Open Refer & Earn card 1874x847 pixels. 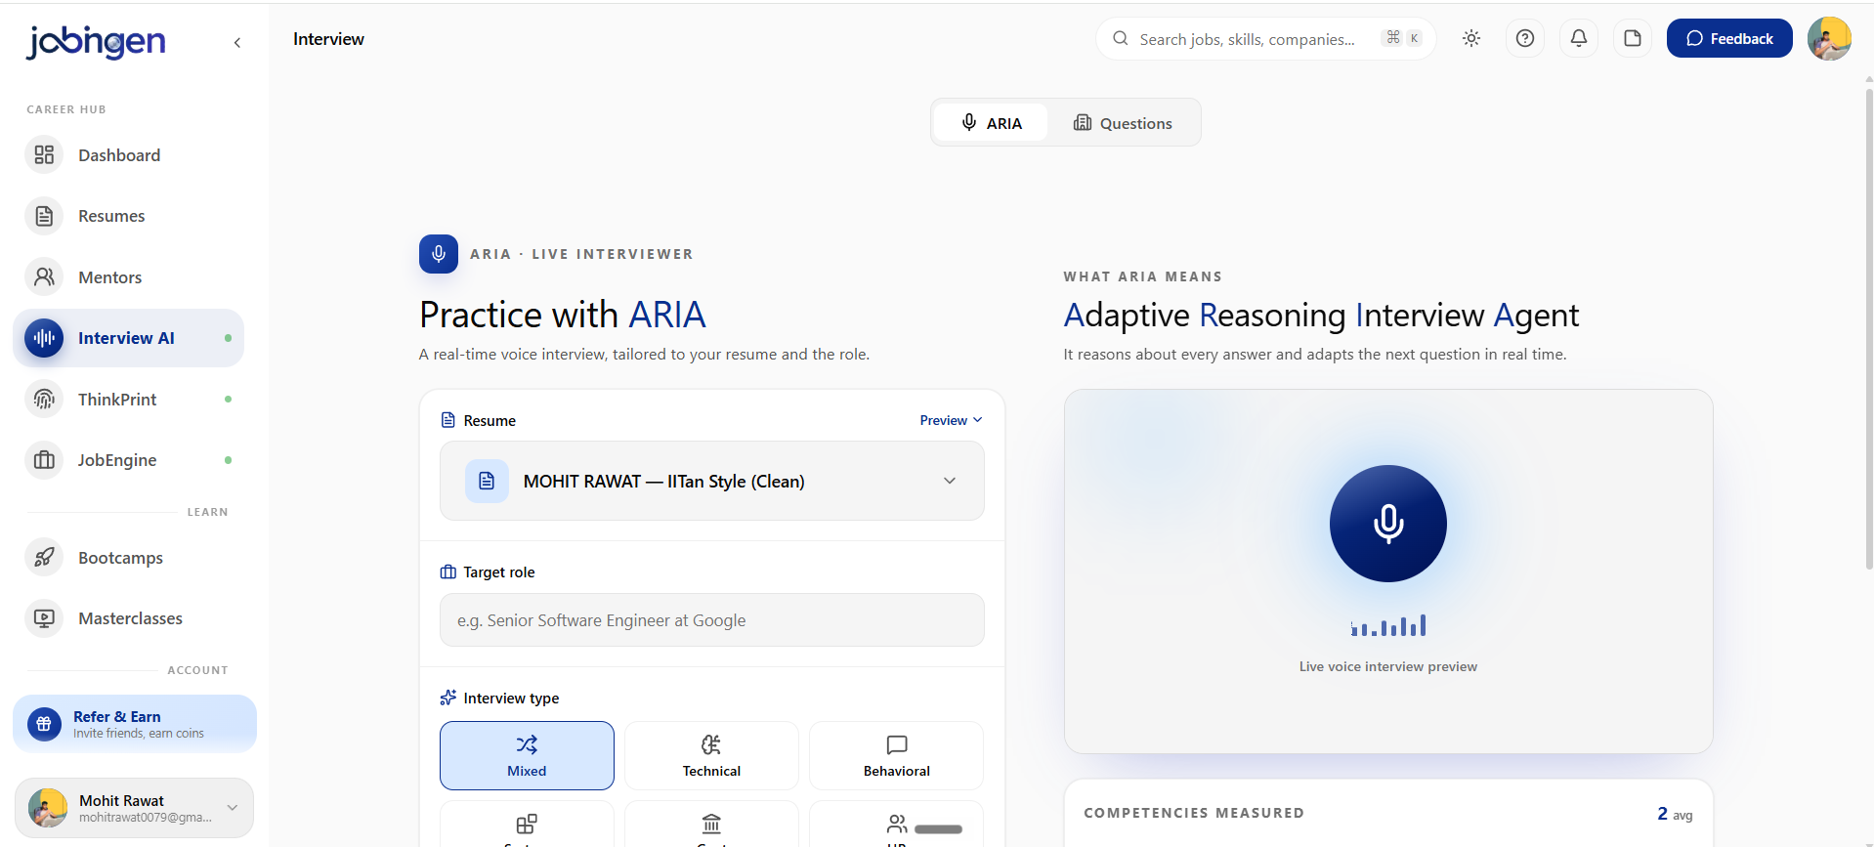pos(135,724)
